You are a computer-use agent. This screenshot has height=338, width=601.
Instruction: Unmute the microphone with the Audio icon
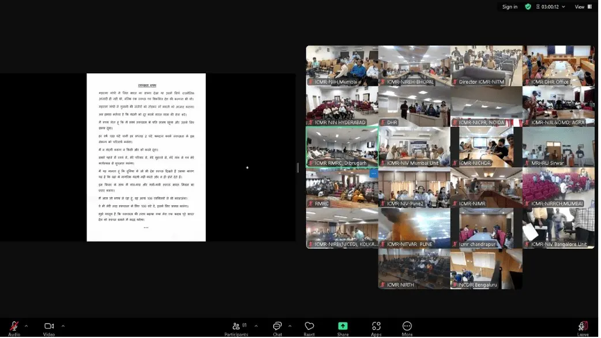pos(14,327)
